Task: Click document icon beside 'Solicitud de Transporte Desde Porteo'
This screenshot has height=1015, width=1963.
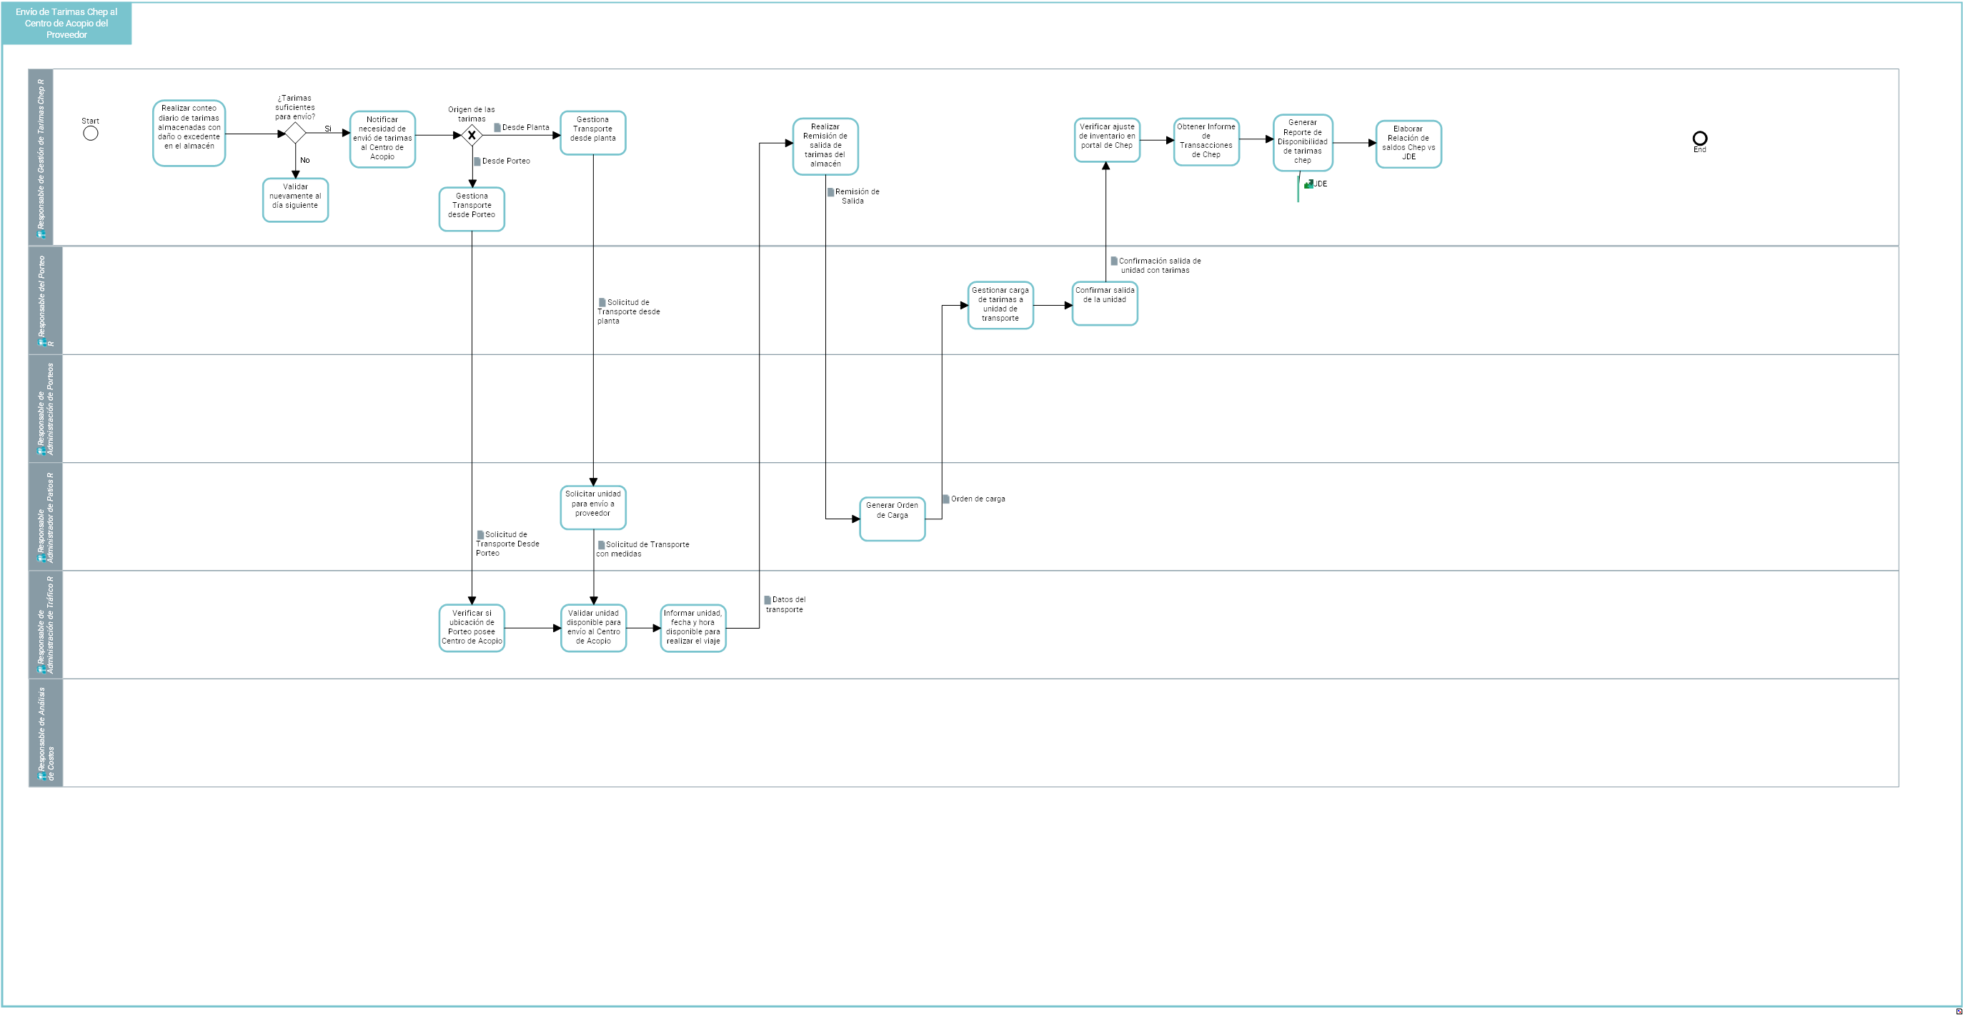Action: 480,535
